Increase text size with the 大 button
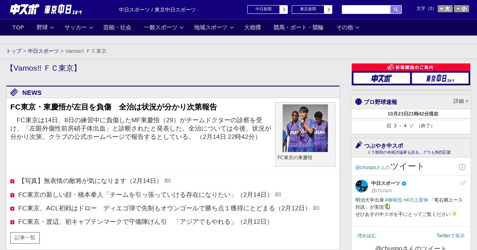 (445, 9)
